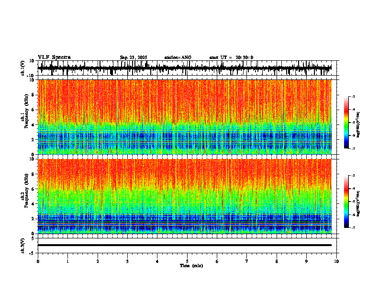Click the date 'Sep. 23, 2025'
This screenshot has width=379, height=293.
(x=134, y=57)
